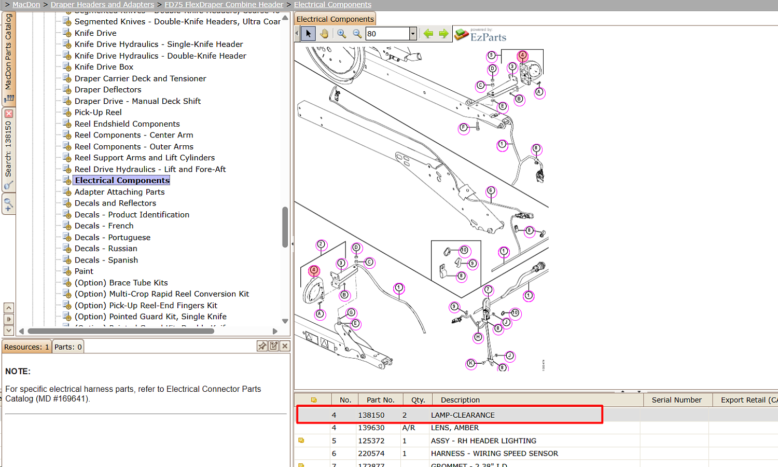Open the zoom level dropdown arrow

413,34
